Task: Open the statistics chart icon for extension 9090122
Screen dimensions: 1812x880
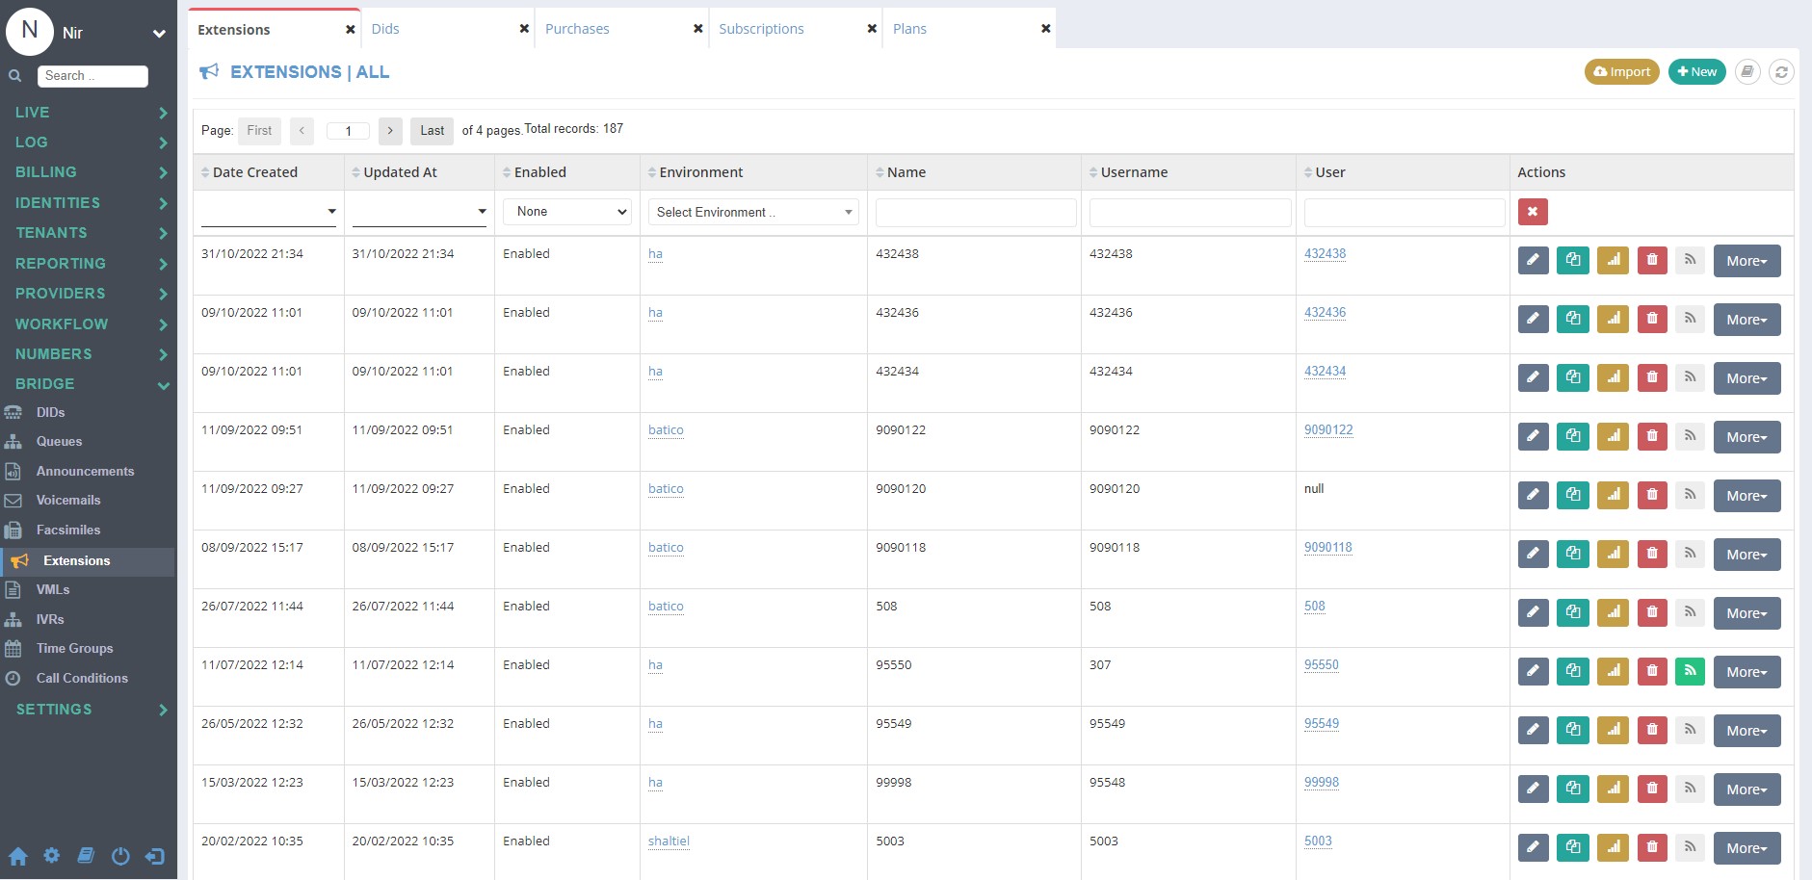Action: click(1613, 436)
